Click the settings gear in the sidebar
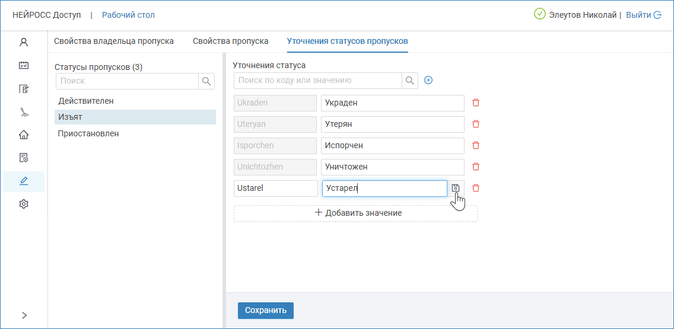The width and height of the screenshot is (674, 329). click(24, 204)
